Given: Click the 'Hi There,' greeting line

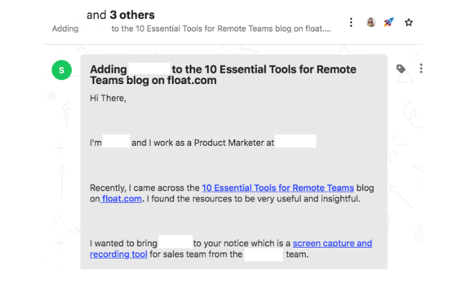Looking at the screenshot, I should coord(108,99).
